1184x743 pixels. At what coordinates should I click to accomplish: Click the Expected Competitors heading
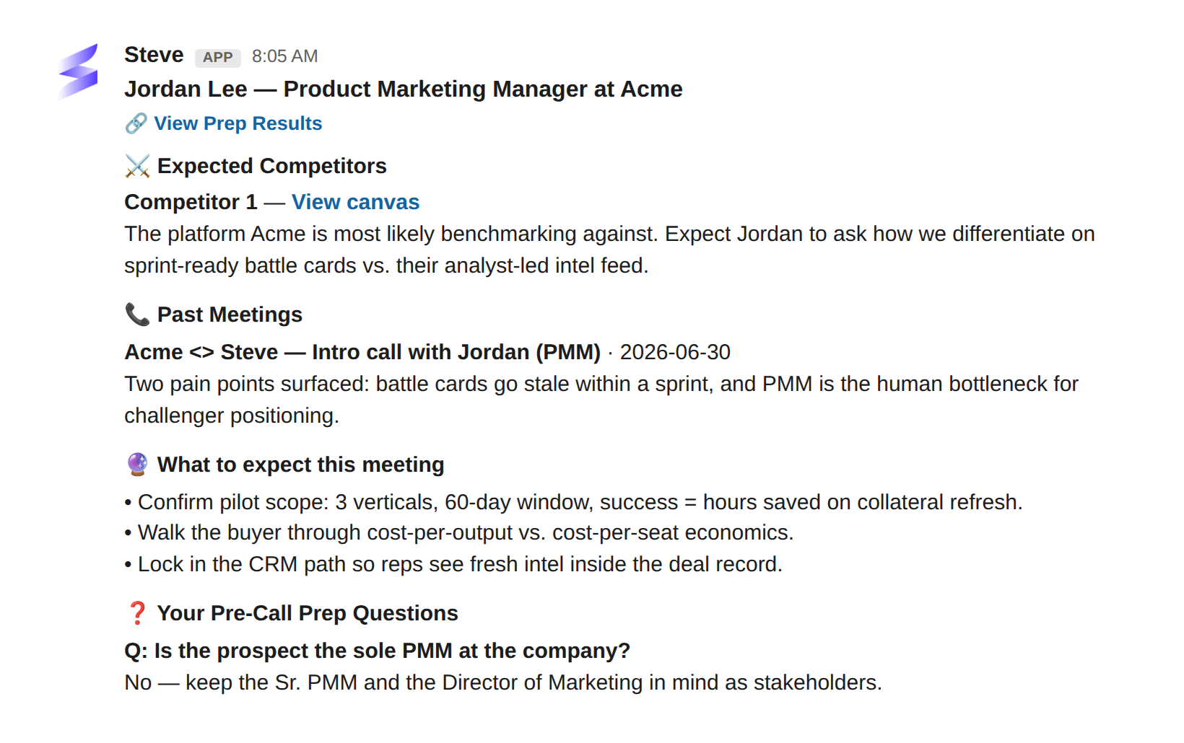tap(271, 166)
